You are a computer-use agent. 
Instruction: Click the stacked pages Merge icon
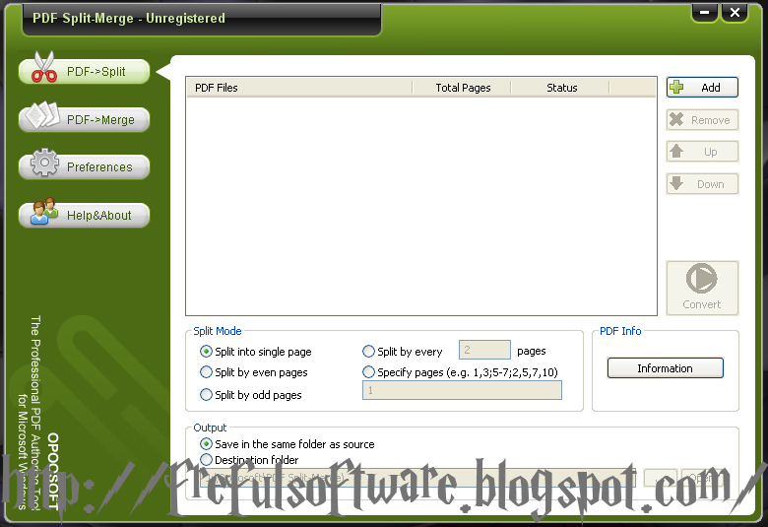click(x=43, y=115)
